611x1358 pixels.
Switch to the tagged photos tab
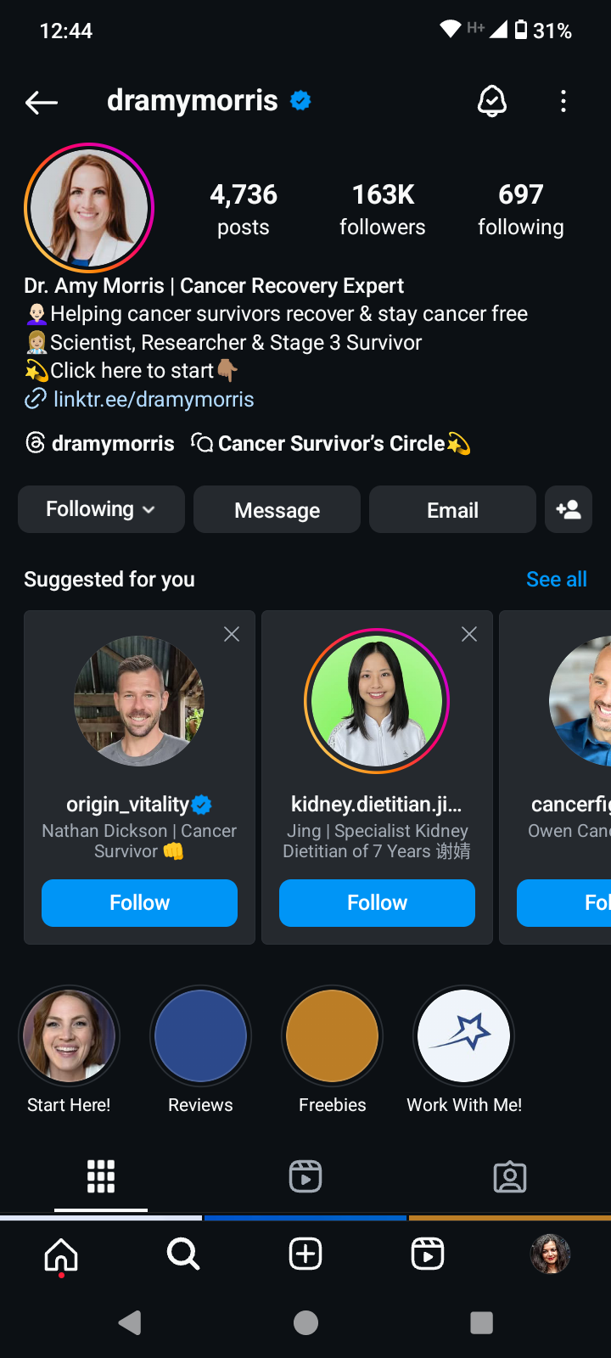509,1176
